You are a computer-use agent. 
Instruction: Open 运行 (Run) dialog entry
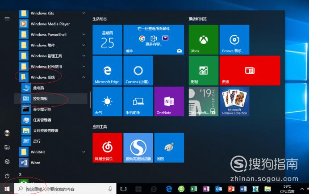coord(51,141)
